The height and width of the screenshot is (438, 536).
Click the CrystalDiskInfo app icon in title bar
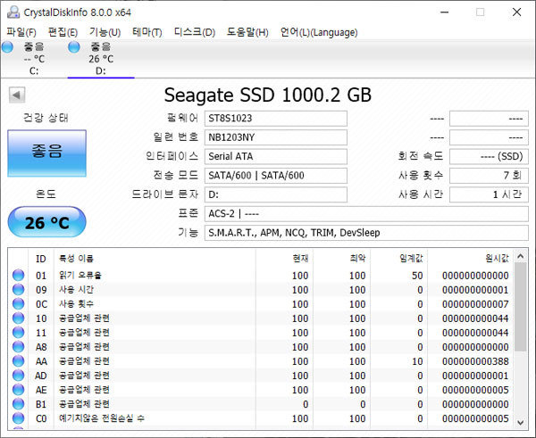tap(13, 12)
